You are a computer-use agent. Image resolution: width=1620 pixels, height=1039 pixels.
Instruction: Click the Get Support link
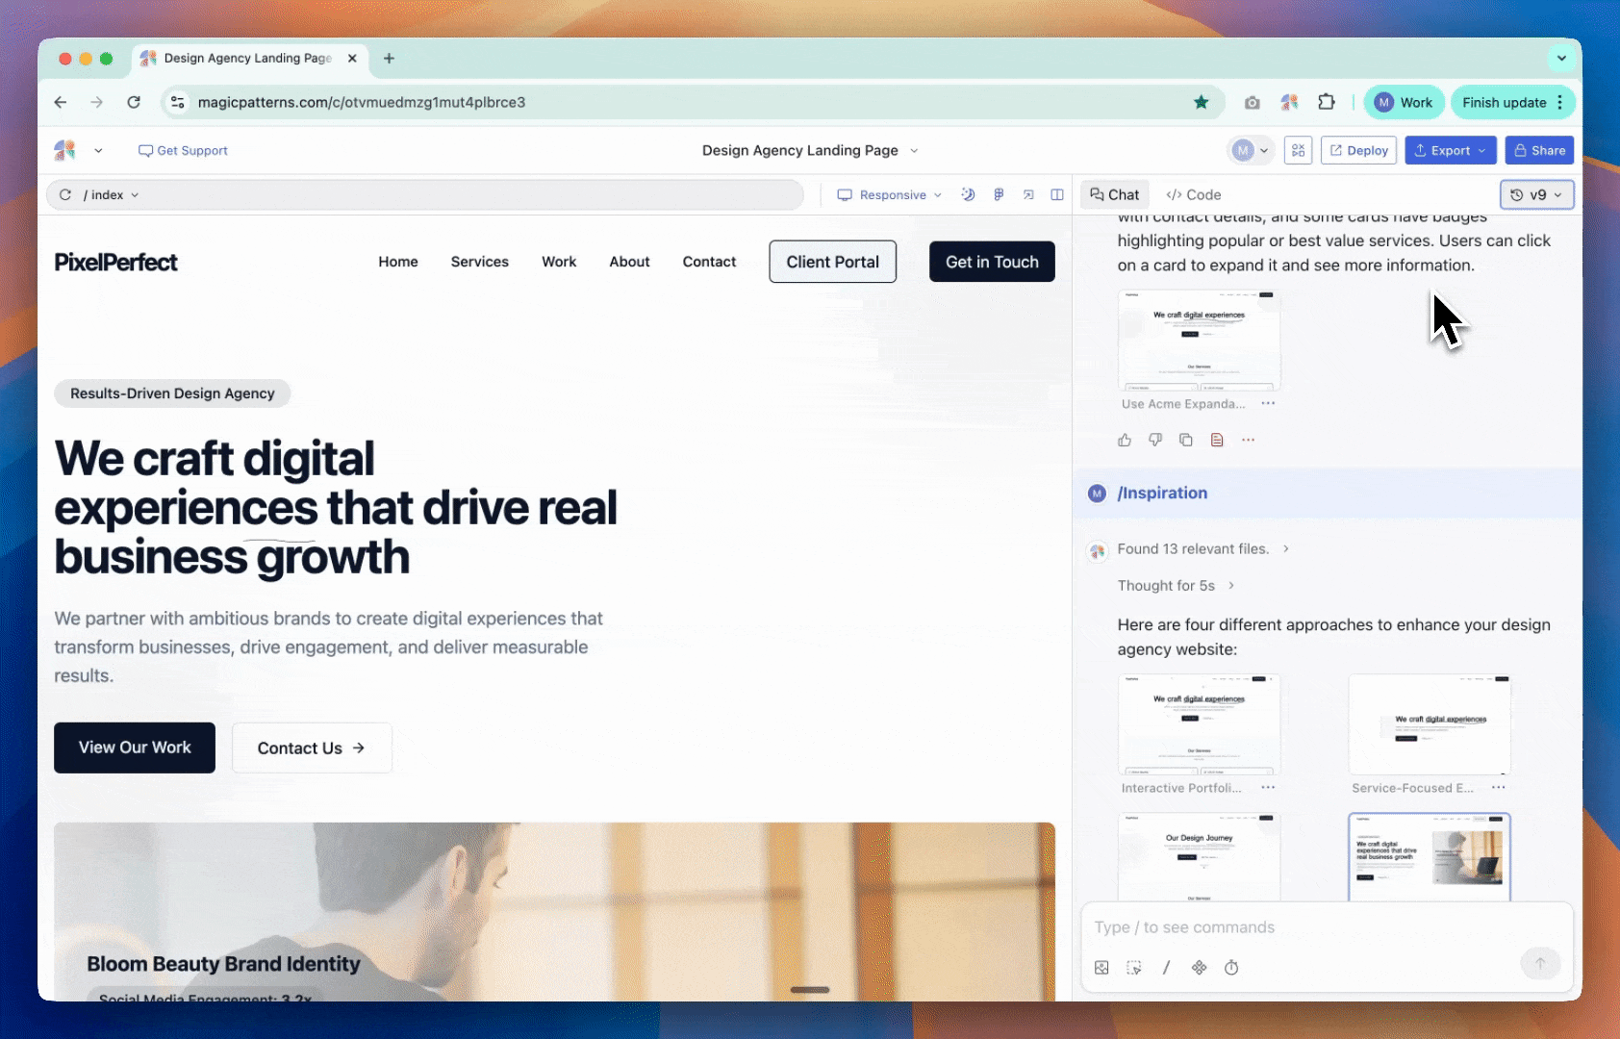tap(183, 150)
